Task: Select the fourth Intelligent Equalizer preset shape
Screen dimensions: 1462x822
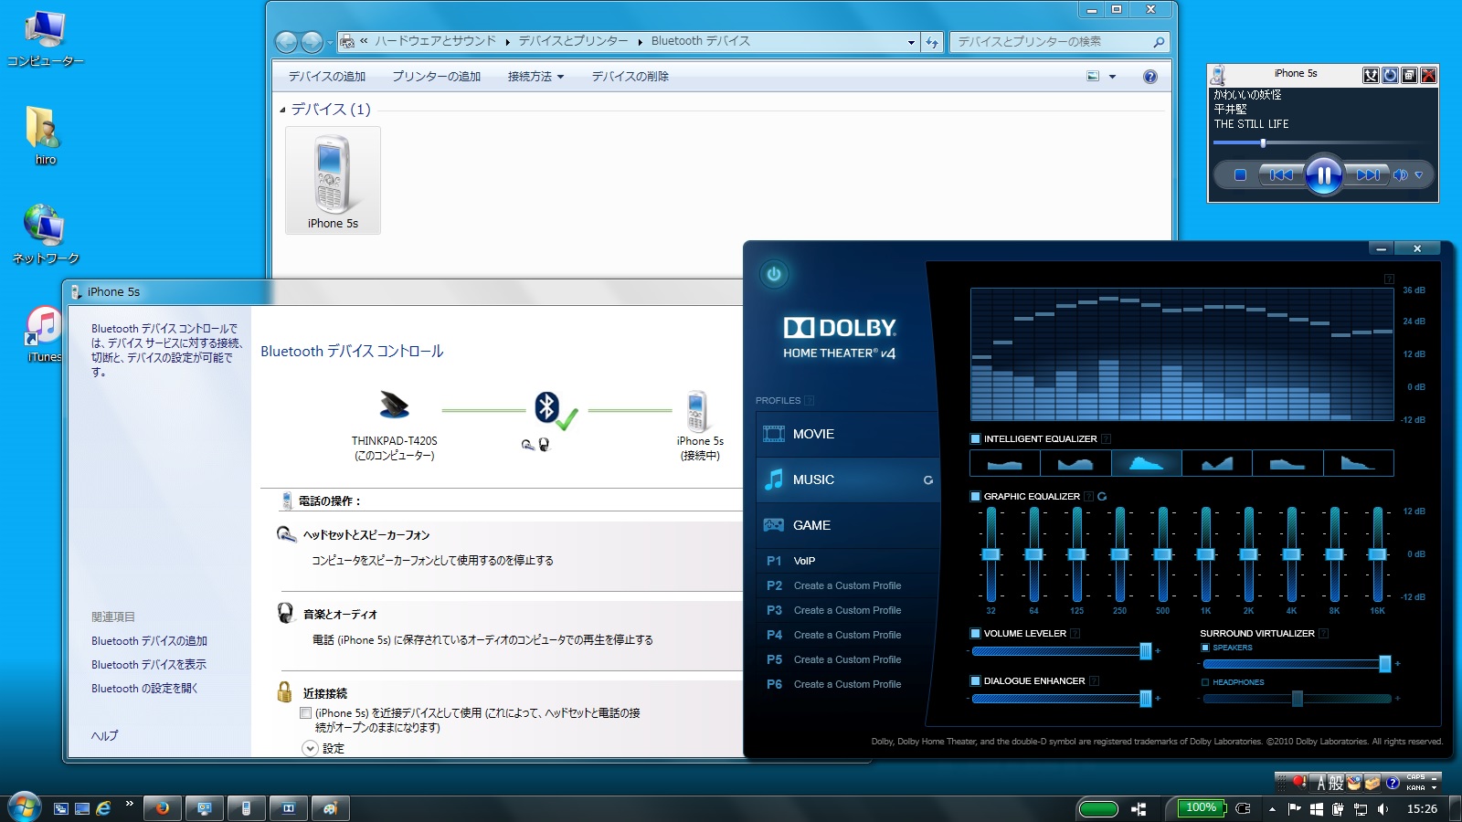Action: pos(1217,463)
